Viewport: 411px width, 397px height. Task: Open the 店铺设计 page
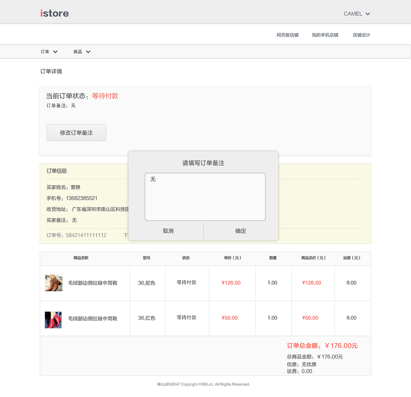coord(361,35)
